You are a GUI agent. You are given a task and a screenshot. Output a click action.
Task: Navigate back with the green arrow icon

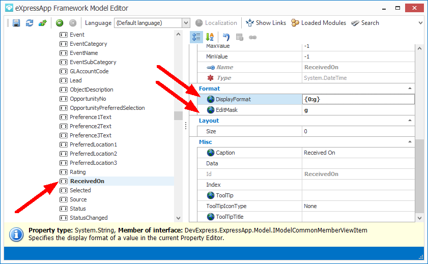tap(60, 23)
